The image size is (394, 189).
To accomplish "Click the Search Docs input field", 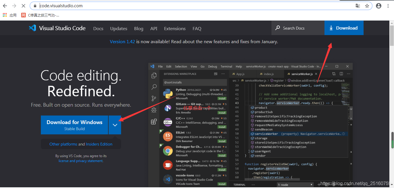I will 298,28.
